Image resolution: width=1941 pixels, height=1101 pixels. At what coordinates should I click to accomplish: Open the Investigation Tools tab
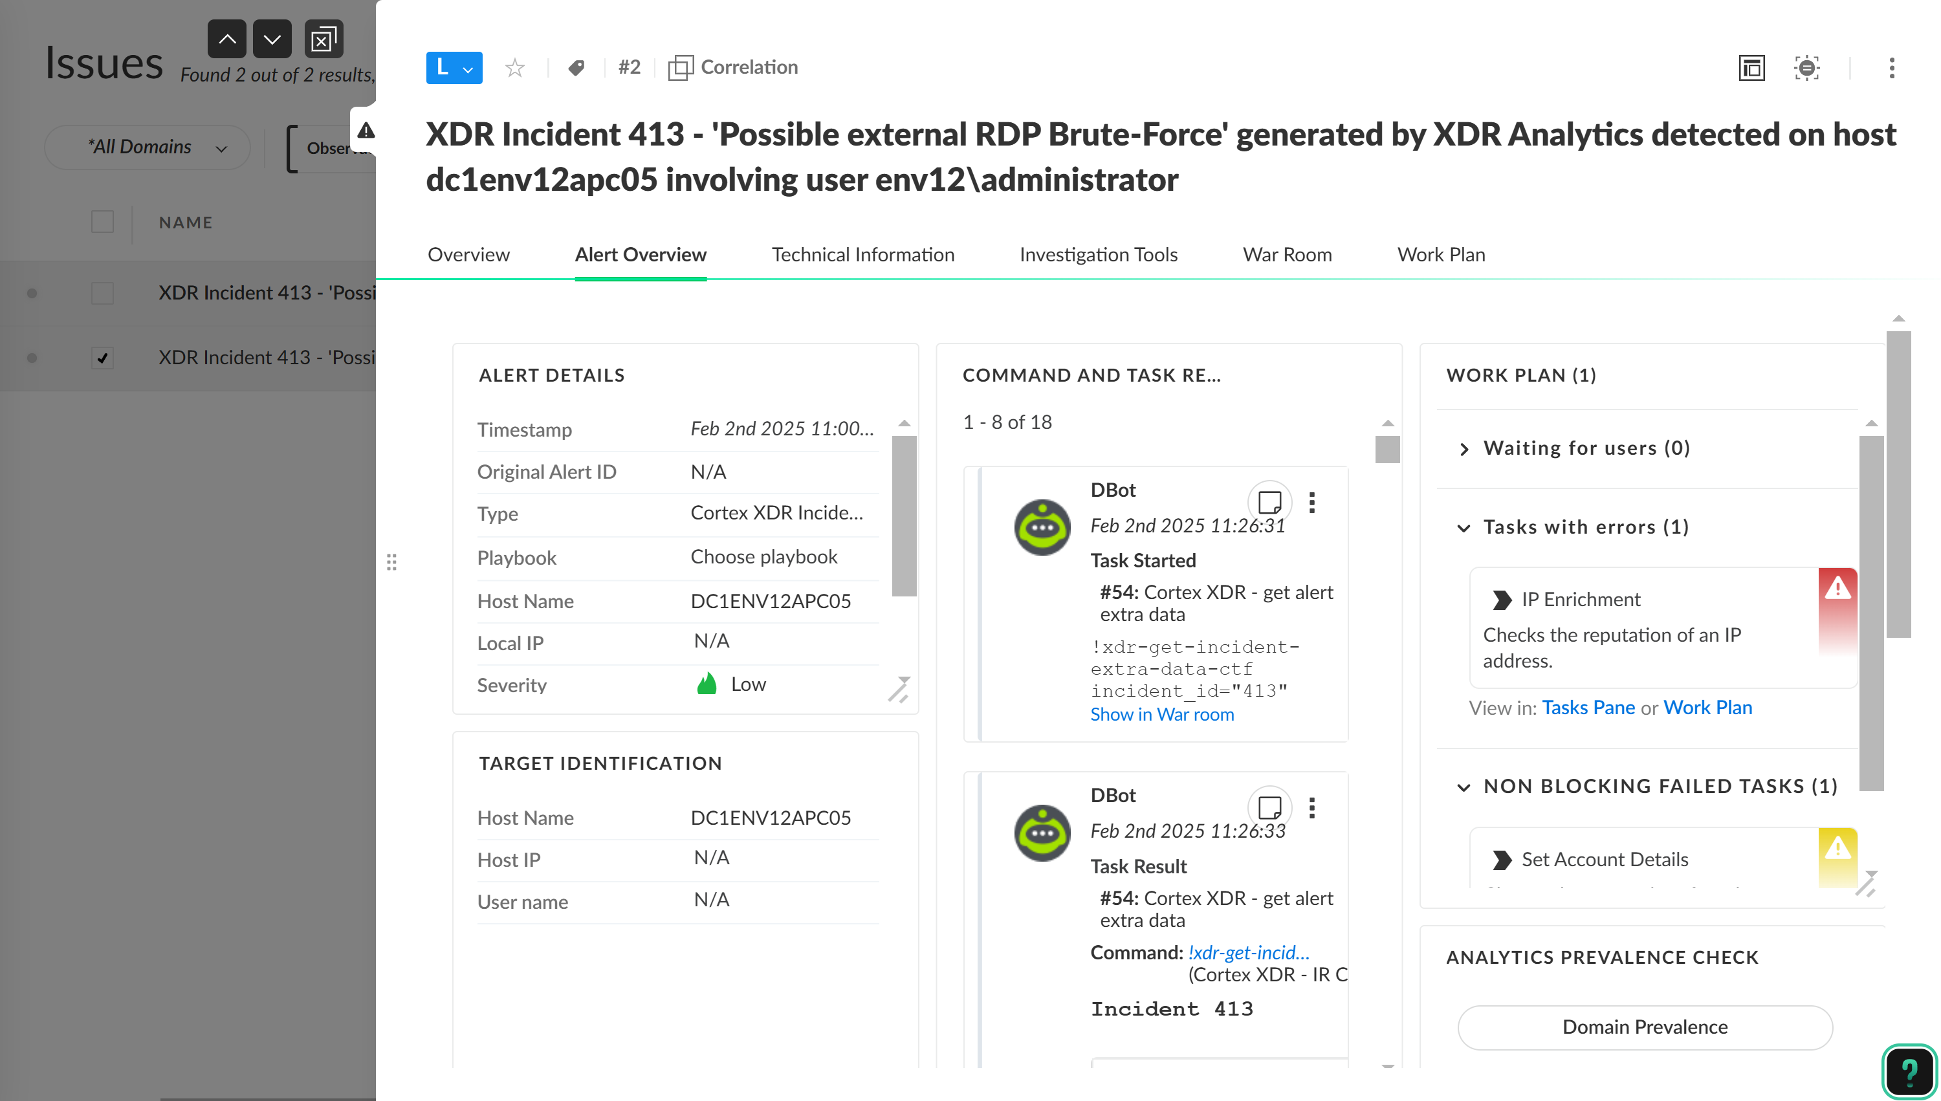click(1099, 255)
